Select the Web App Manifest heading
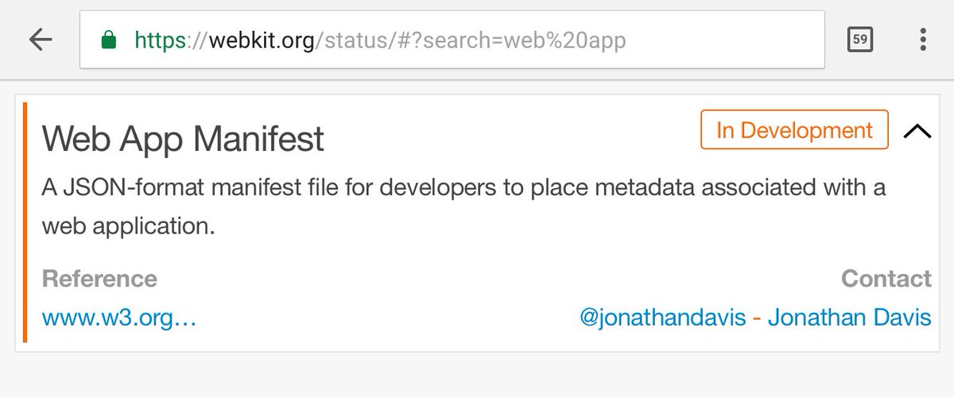 [x=183, y=139]
